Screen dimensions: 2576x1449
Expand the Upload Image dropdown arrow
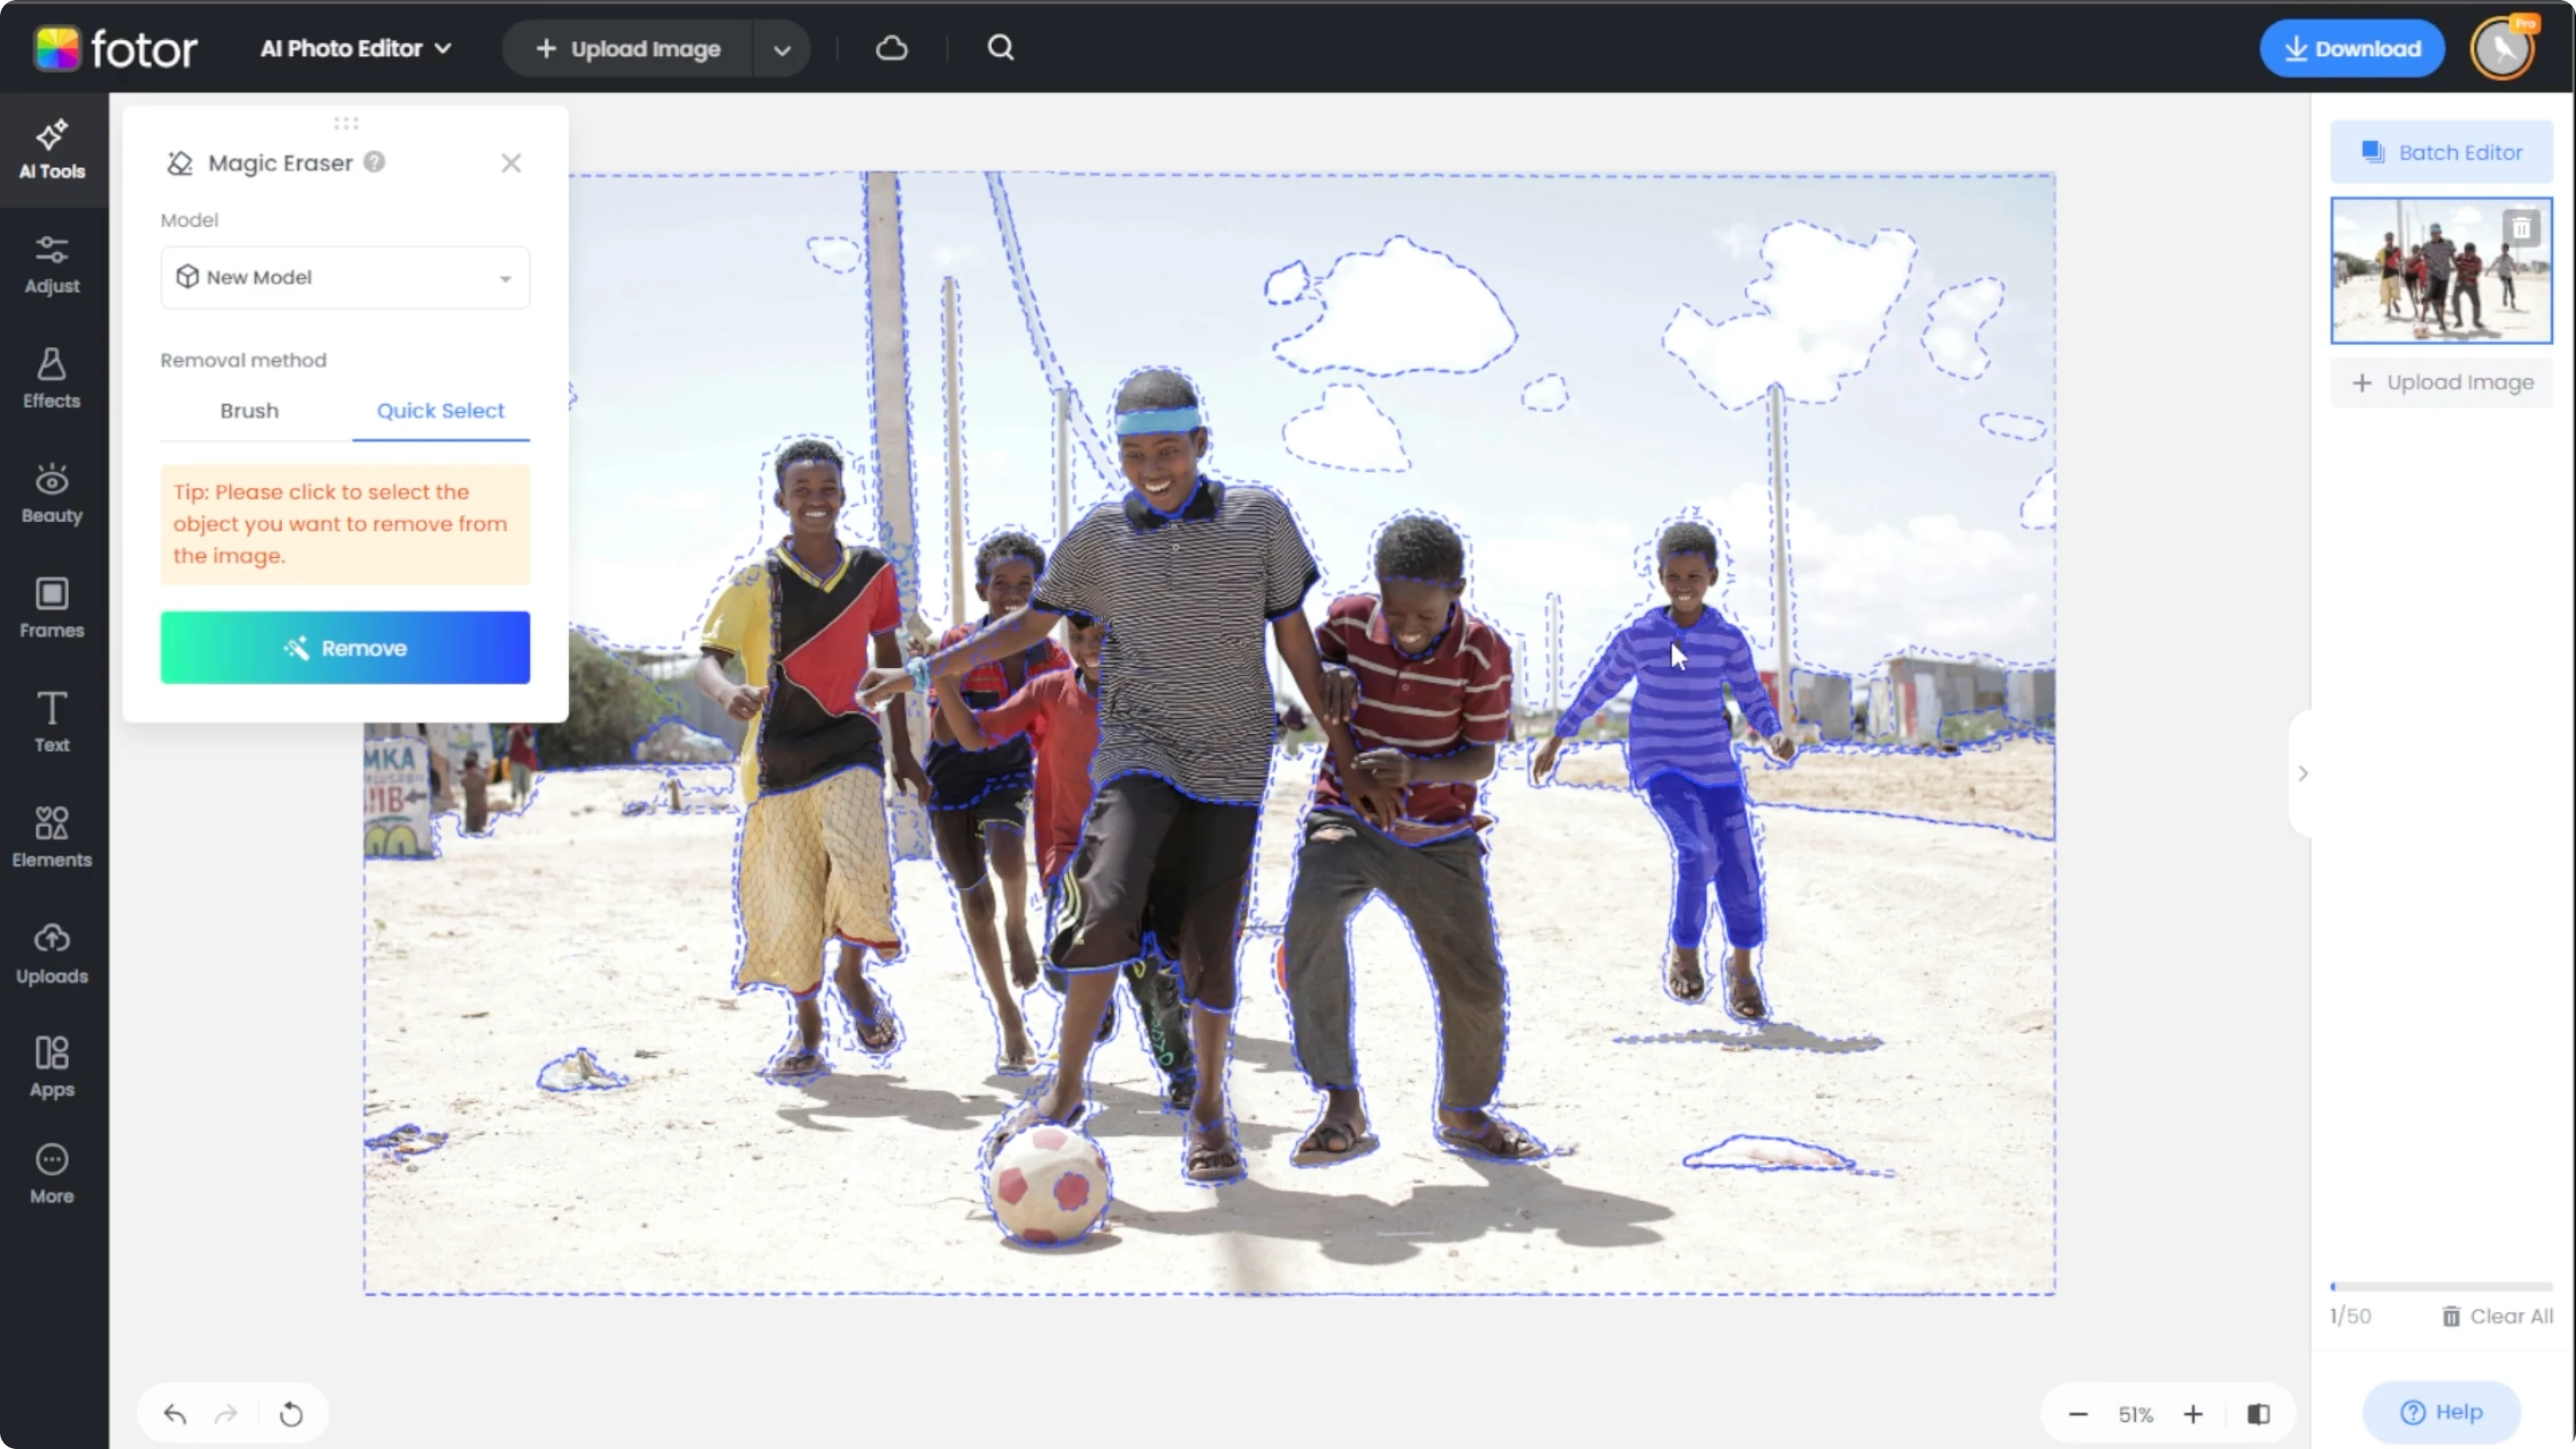point(782,49)
